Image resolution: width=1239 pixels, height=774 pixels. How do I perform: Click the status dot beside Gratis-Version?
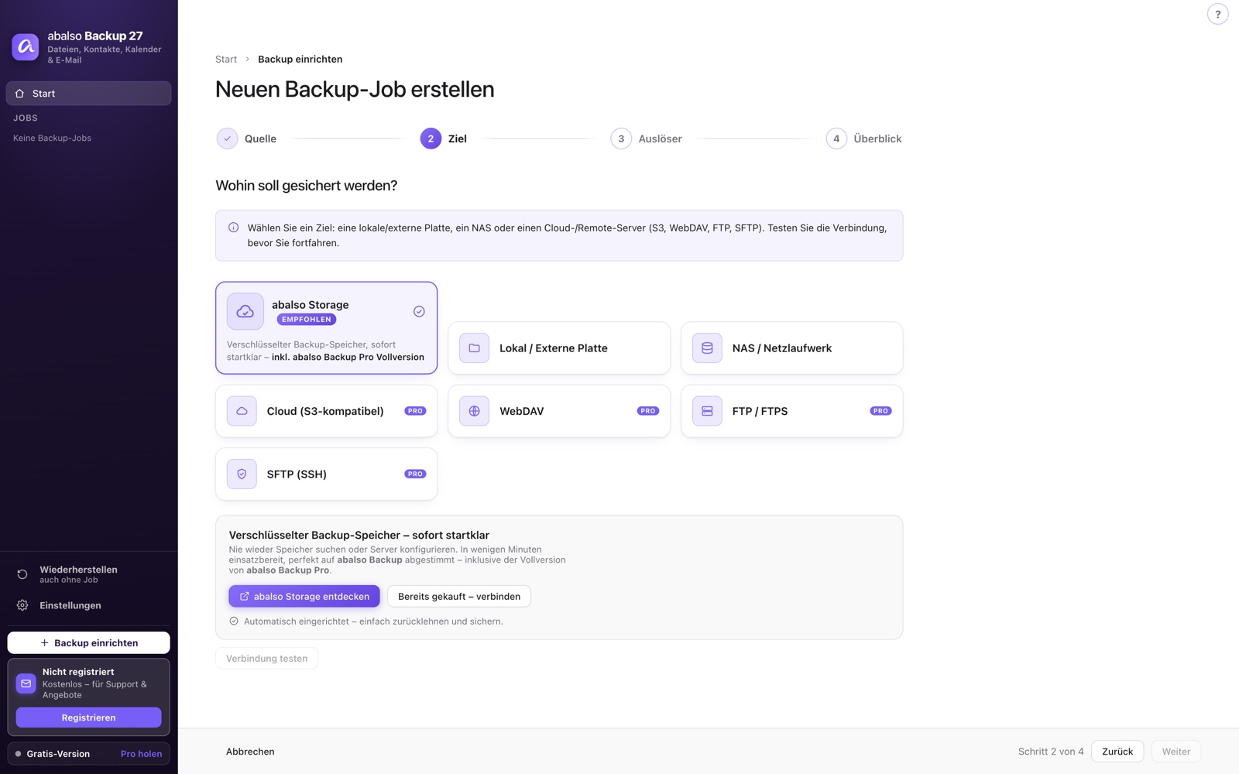pos(18,754)
